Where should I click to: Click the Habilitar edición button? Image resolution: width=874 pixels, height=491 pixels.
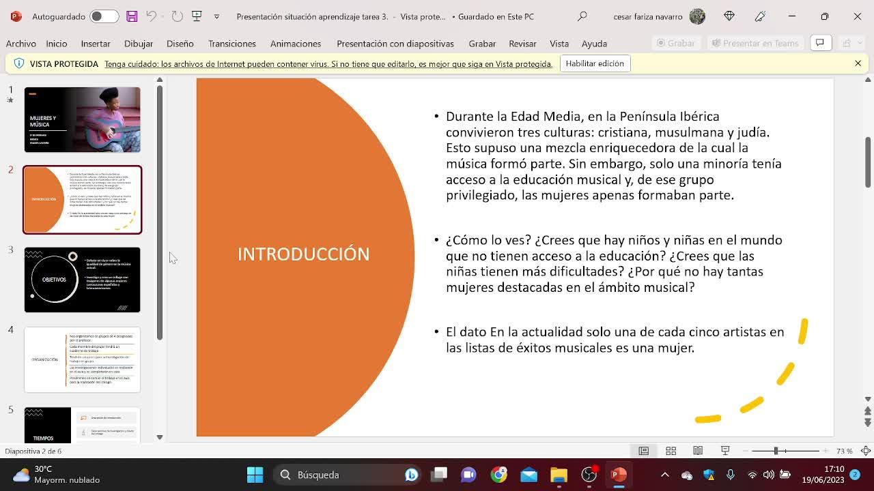coord(594,63)
